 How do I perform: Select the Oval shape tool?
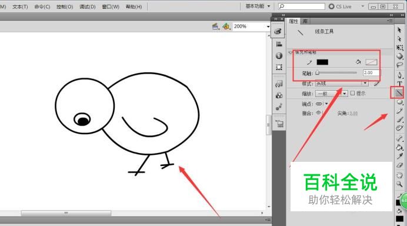[x=399, y=102]
